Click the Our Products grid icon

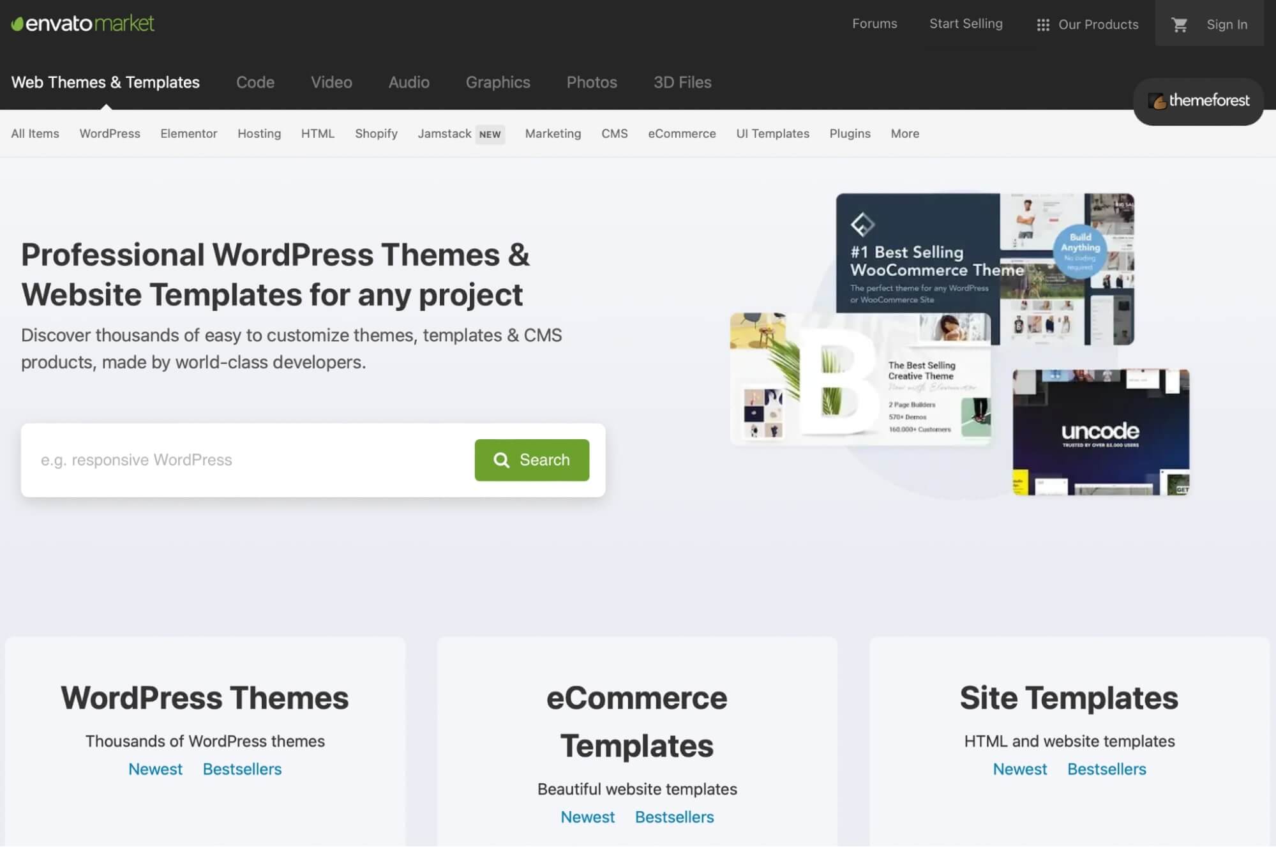tap(1043, 25)
